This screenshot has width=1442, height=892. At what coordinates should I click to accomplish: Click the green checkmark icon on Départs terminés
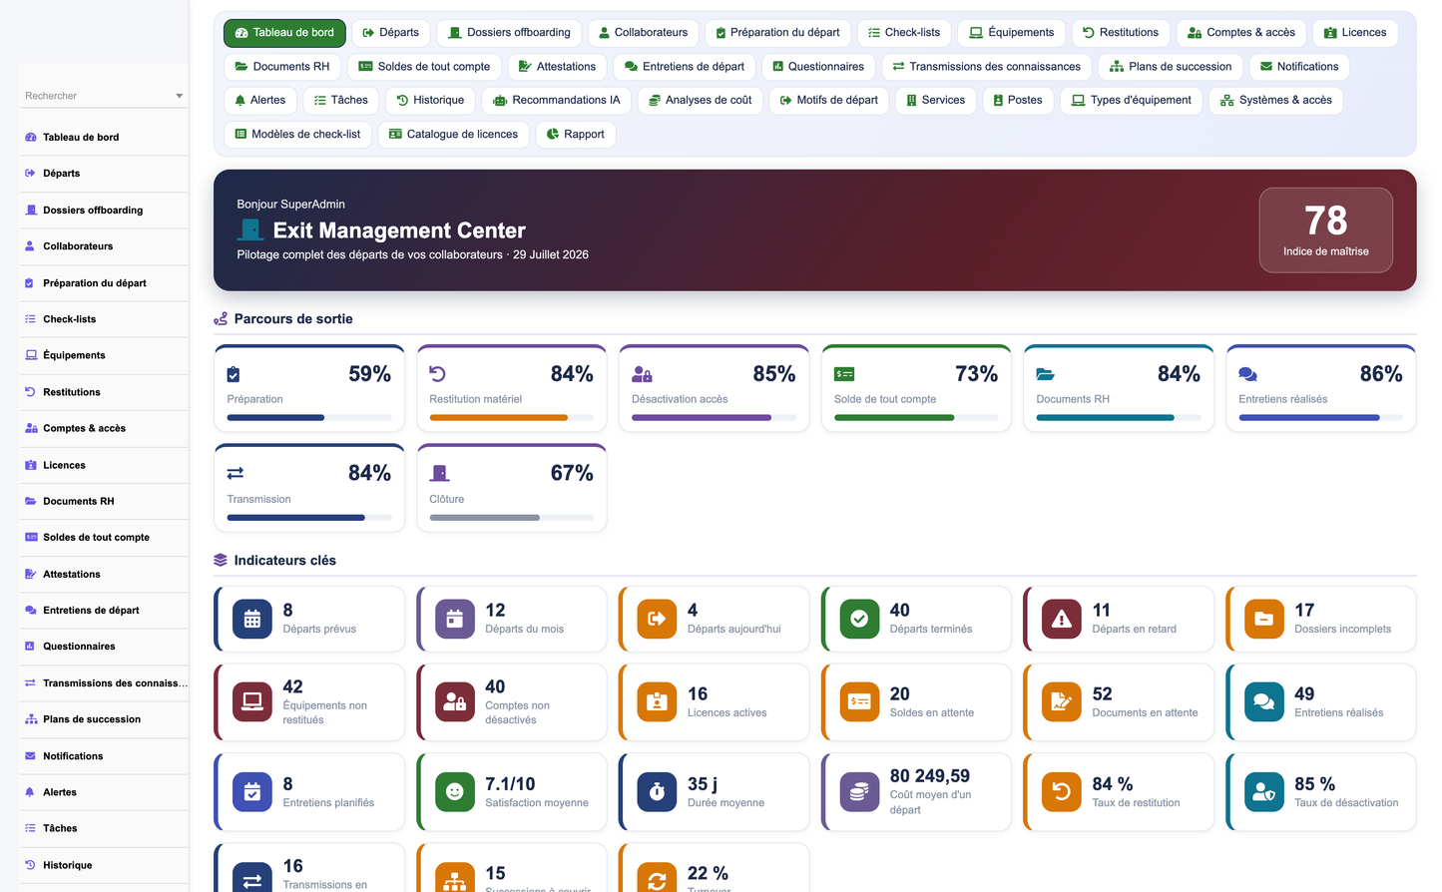[x=859, y=619]
